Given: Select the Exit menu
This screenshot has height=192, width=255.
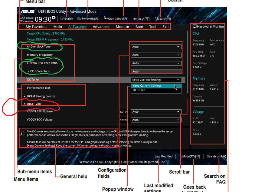Looking at the screenshot, I should pos(165,27).
